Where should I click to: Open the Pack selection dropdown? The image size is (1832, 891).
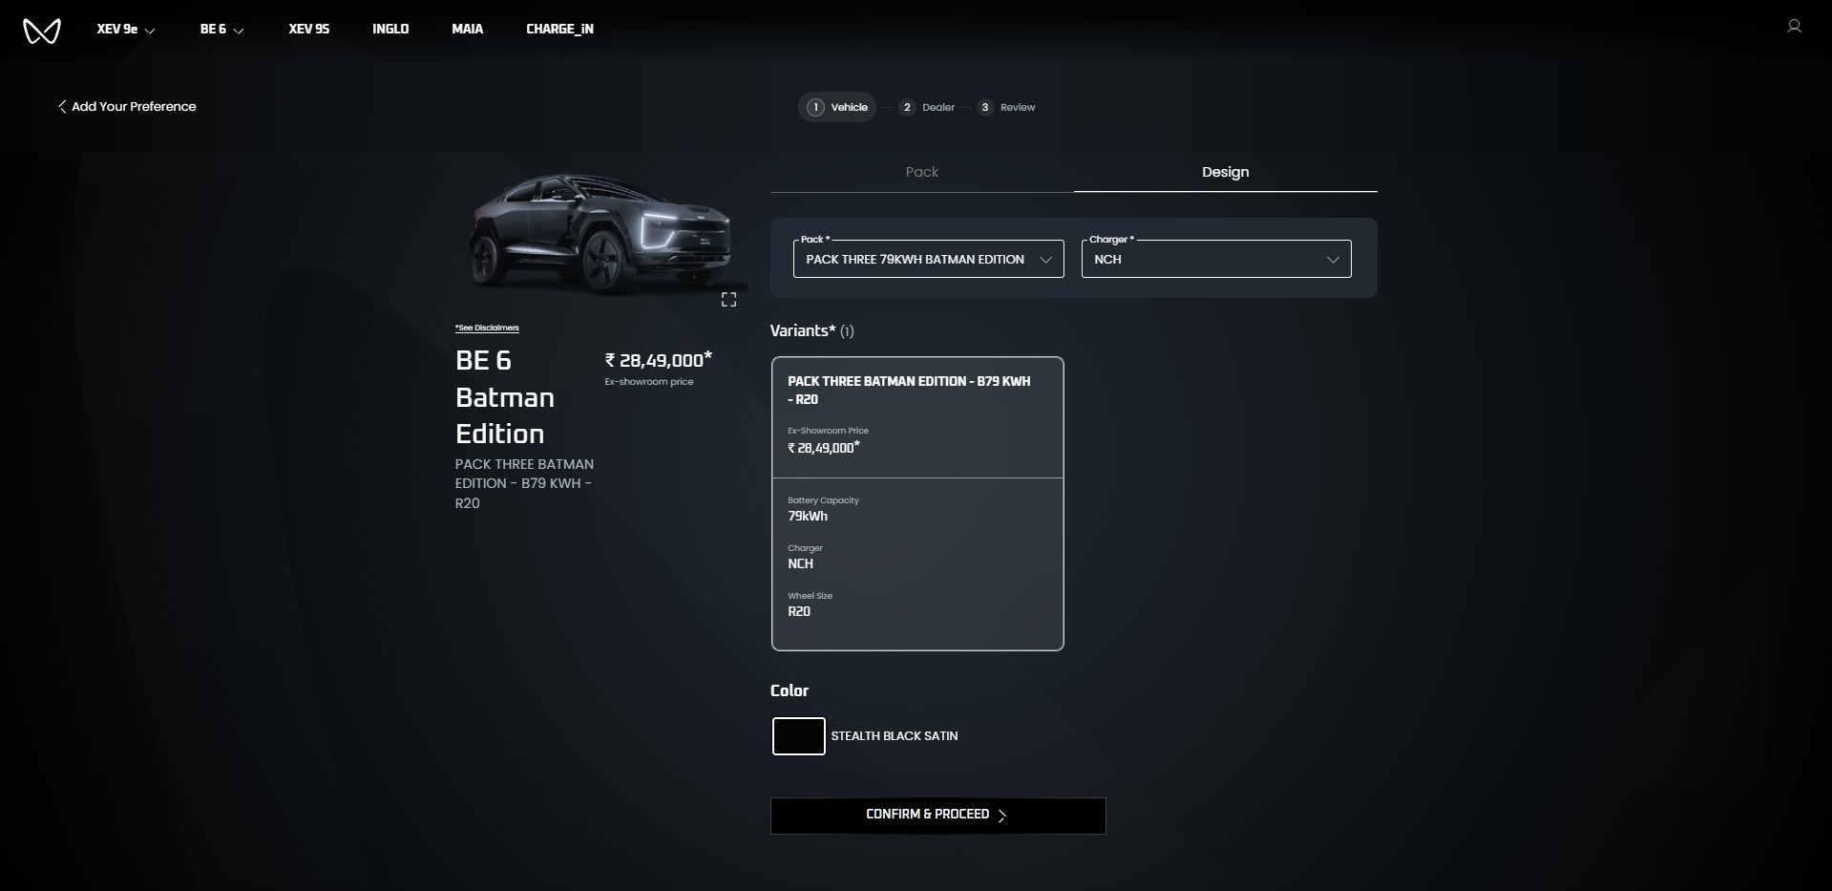(x=928, y=260)
